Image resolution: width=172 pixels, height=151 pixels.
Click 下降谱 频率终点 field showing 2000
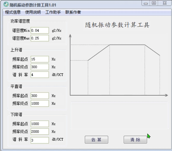40,132
